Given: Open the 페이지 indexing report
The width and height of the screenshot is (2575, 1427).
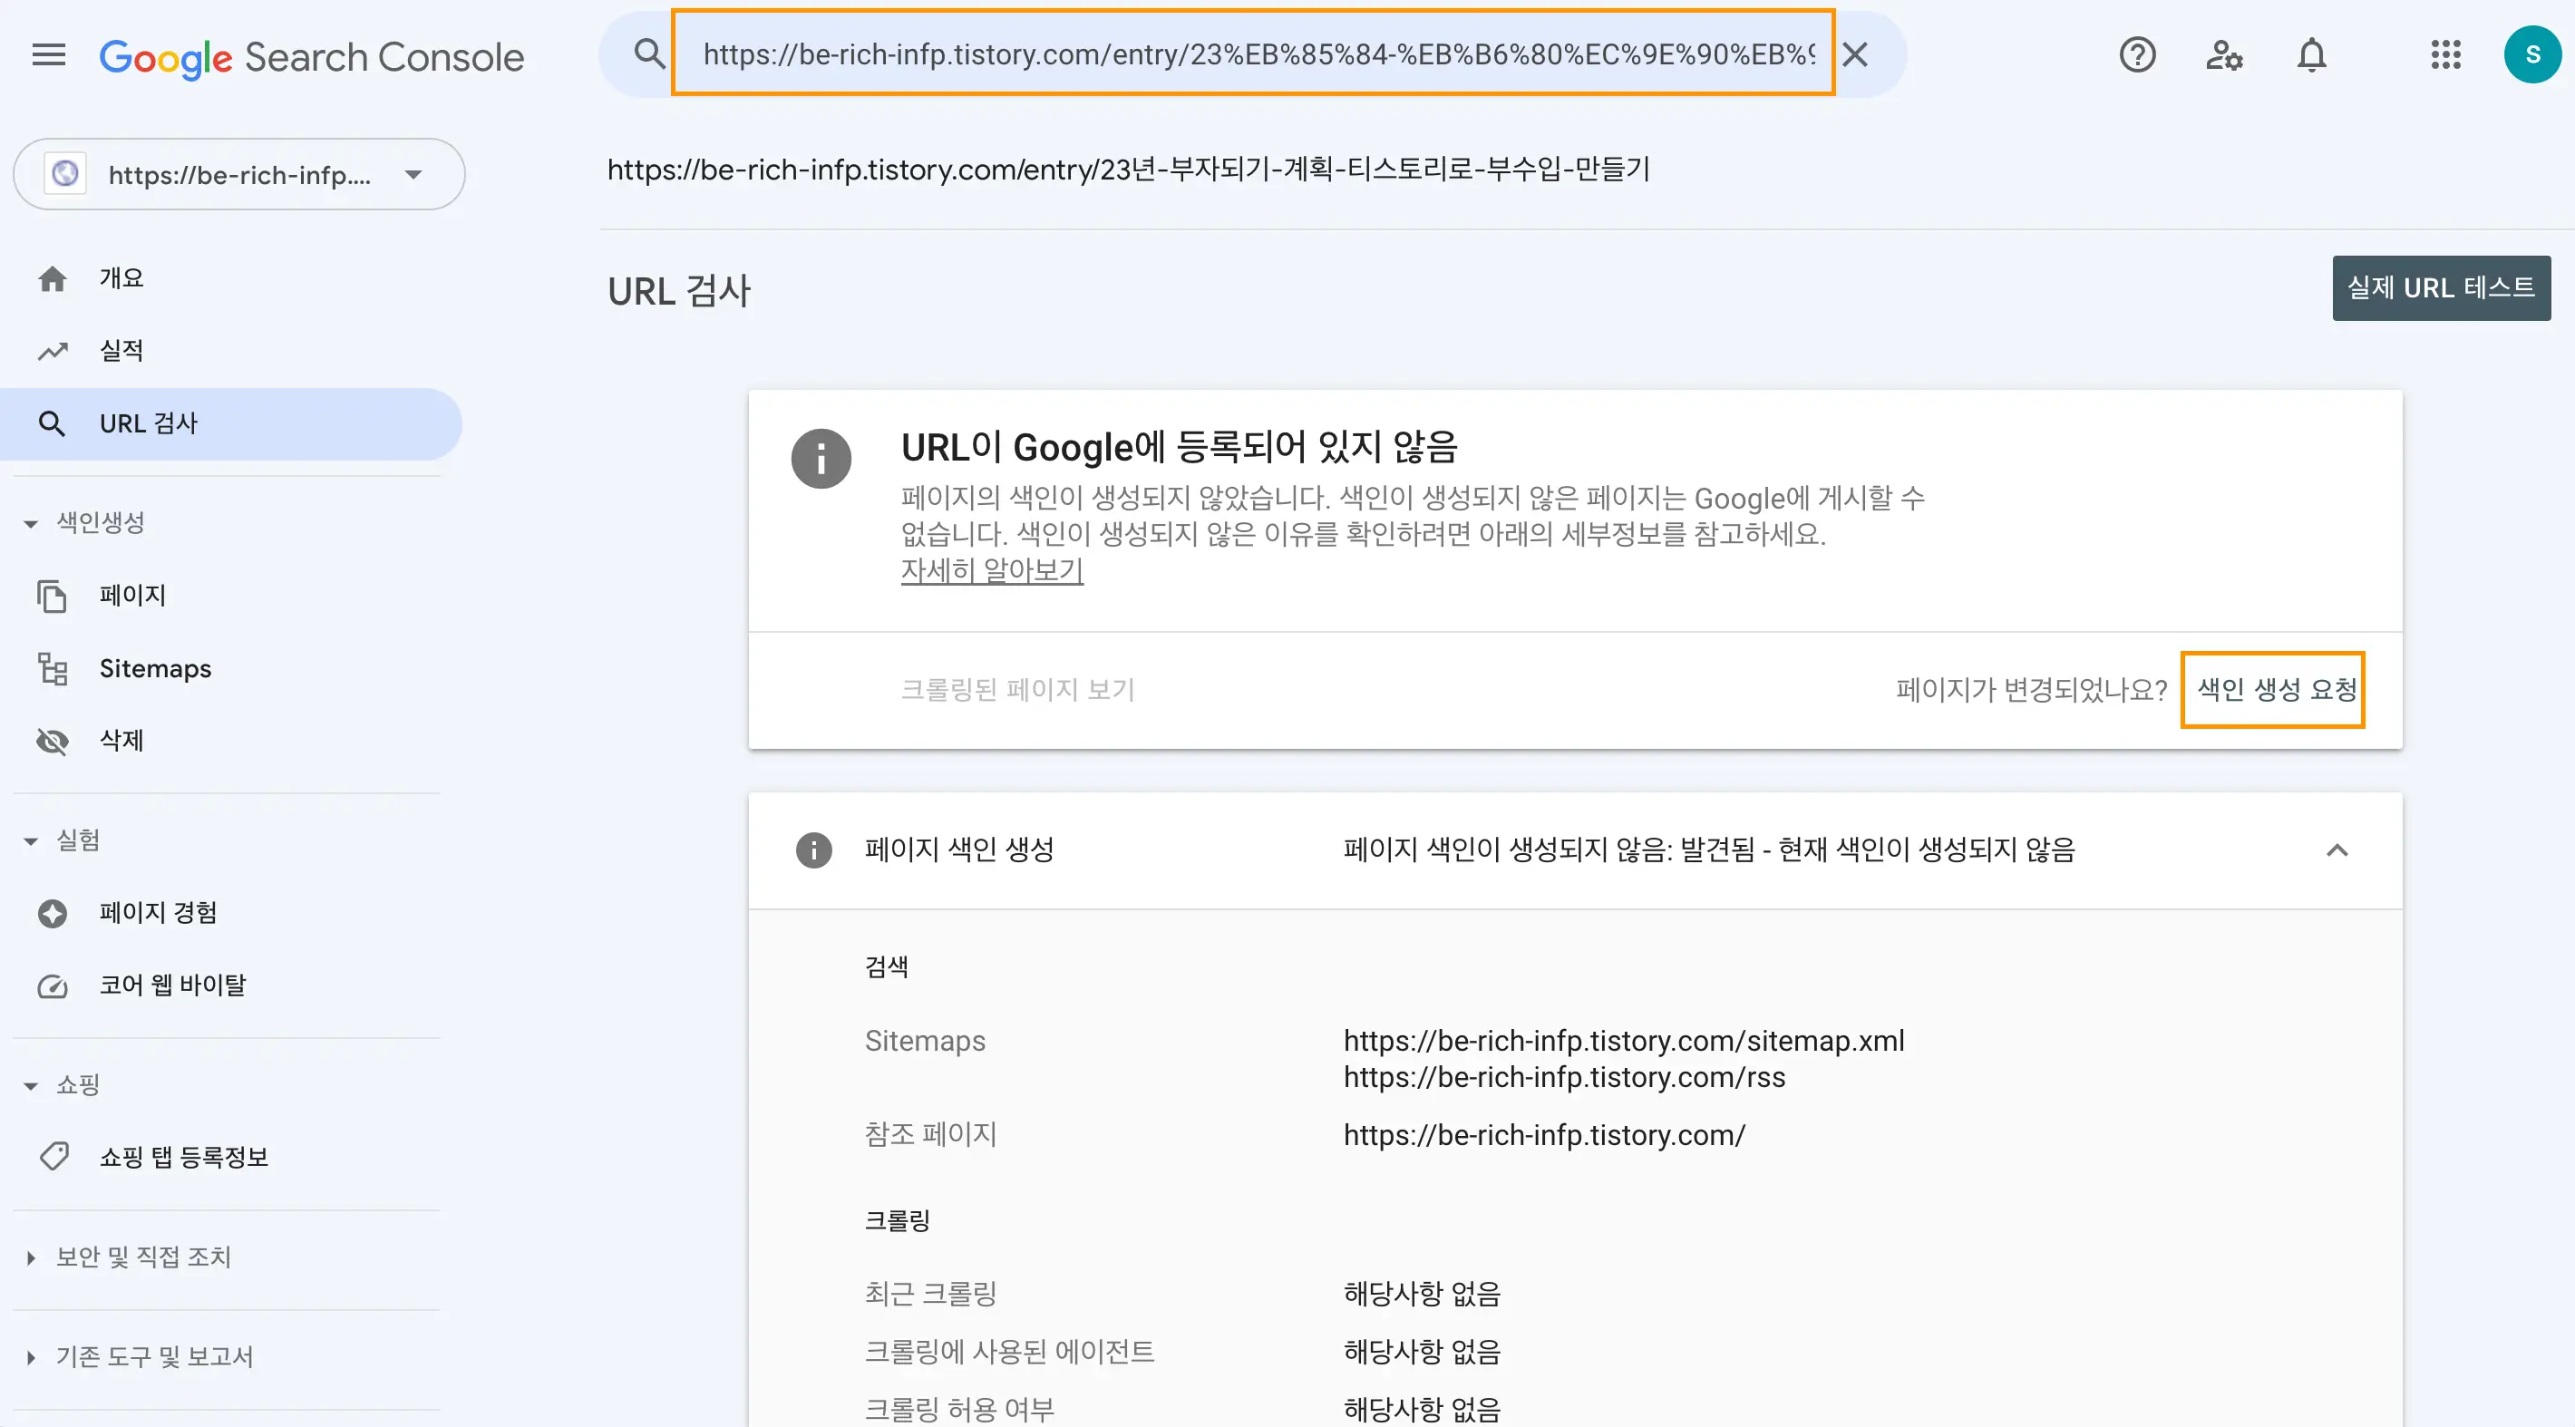Looking at the screenshot, I should click(x=230, y=596).
